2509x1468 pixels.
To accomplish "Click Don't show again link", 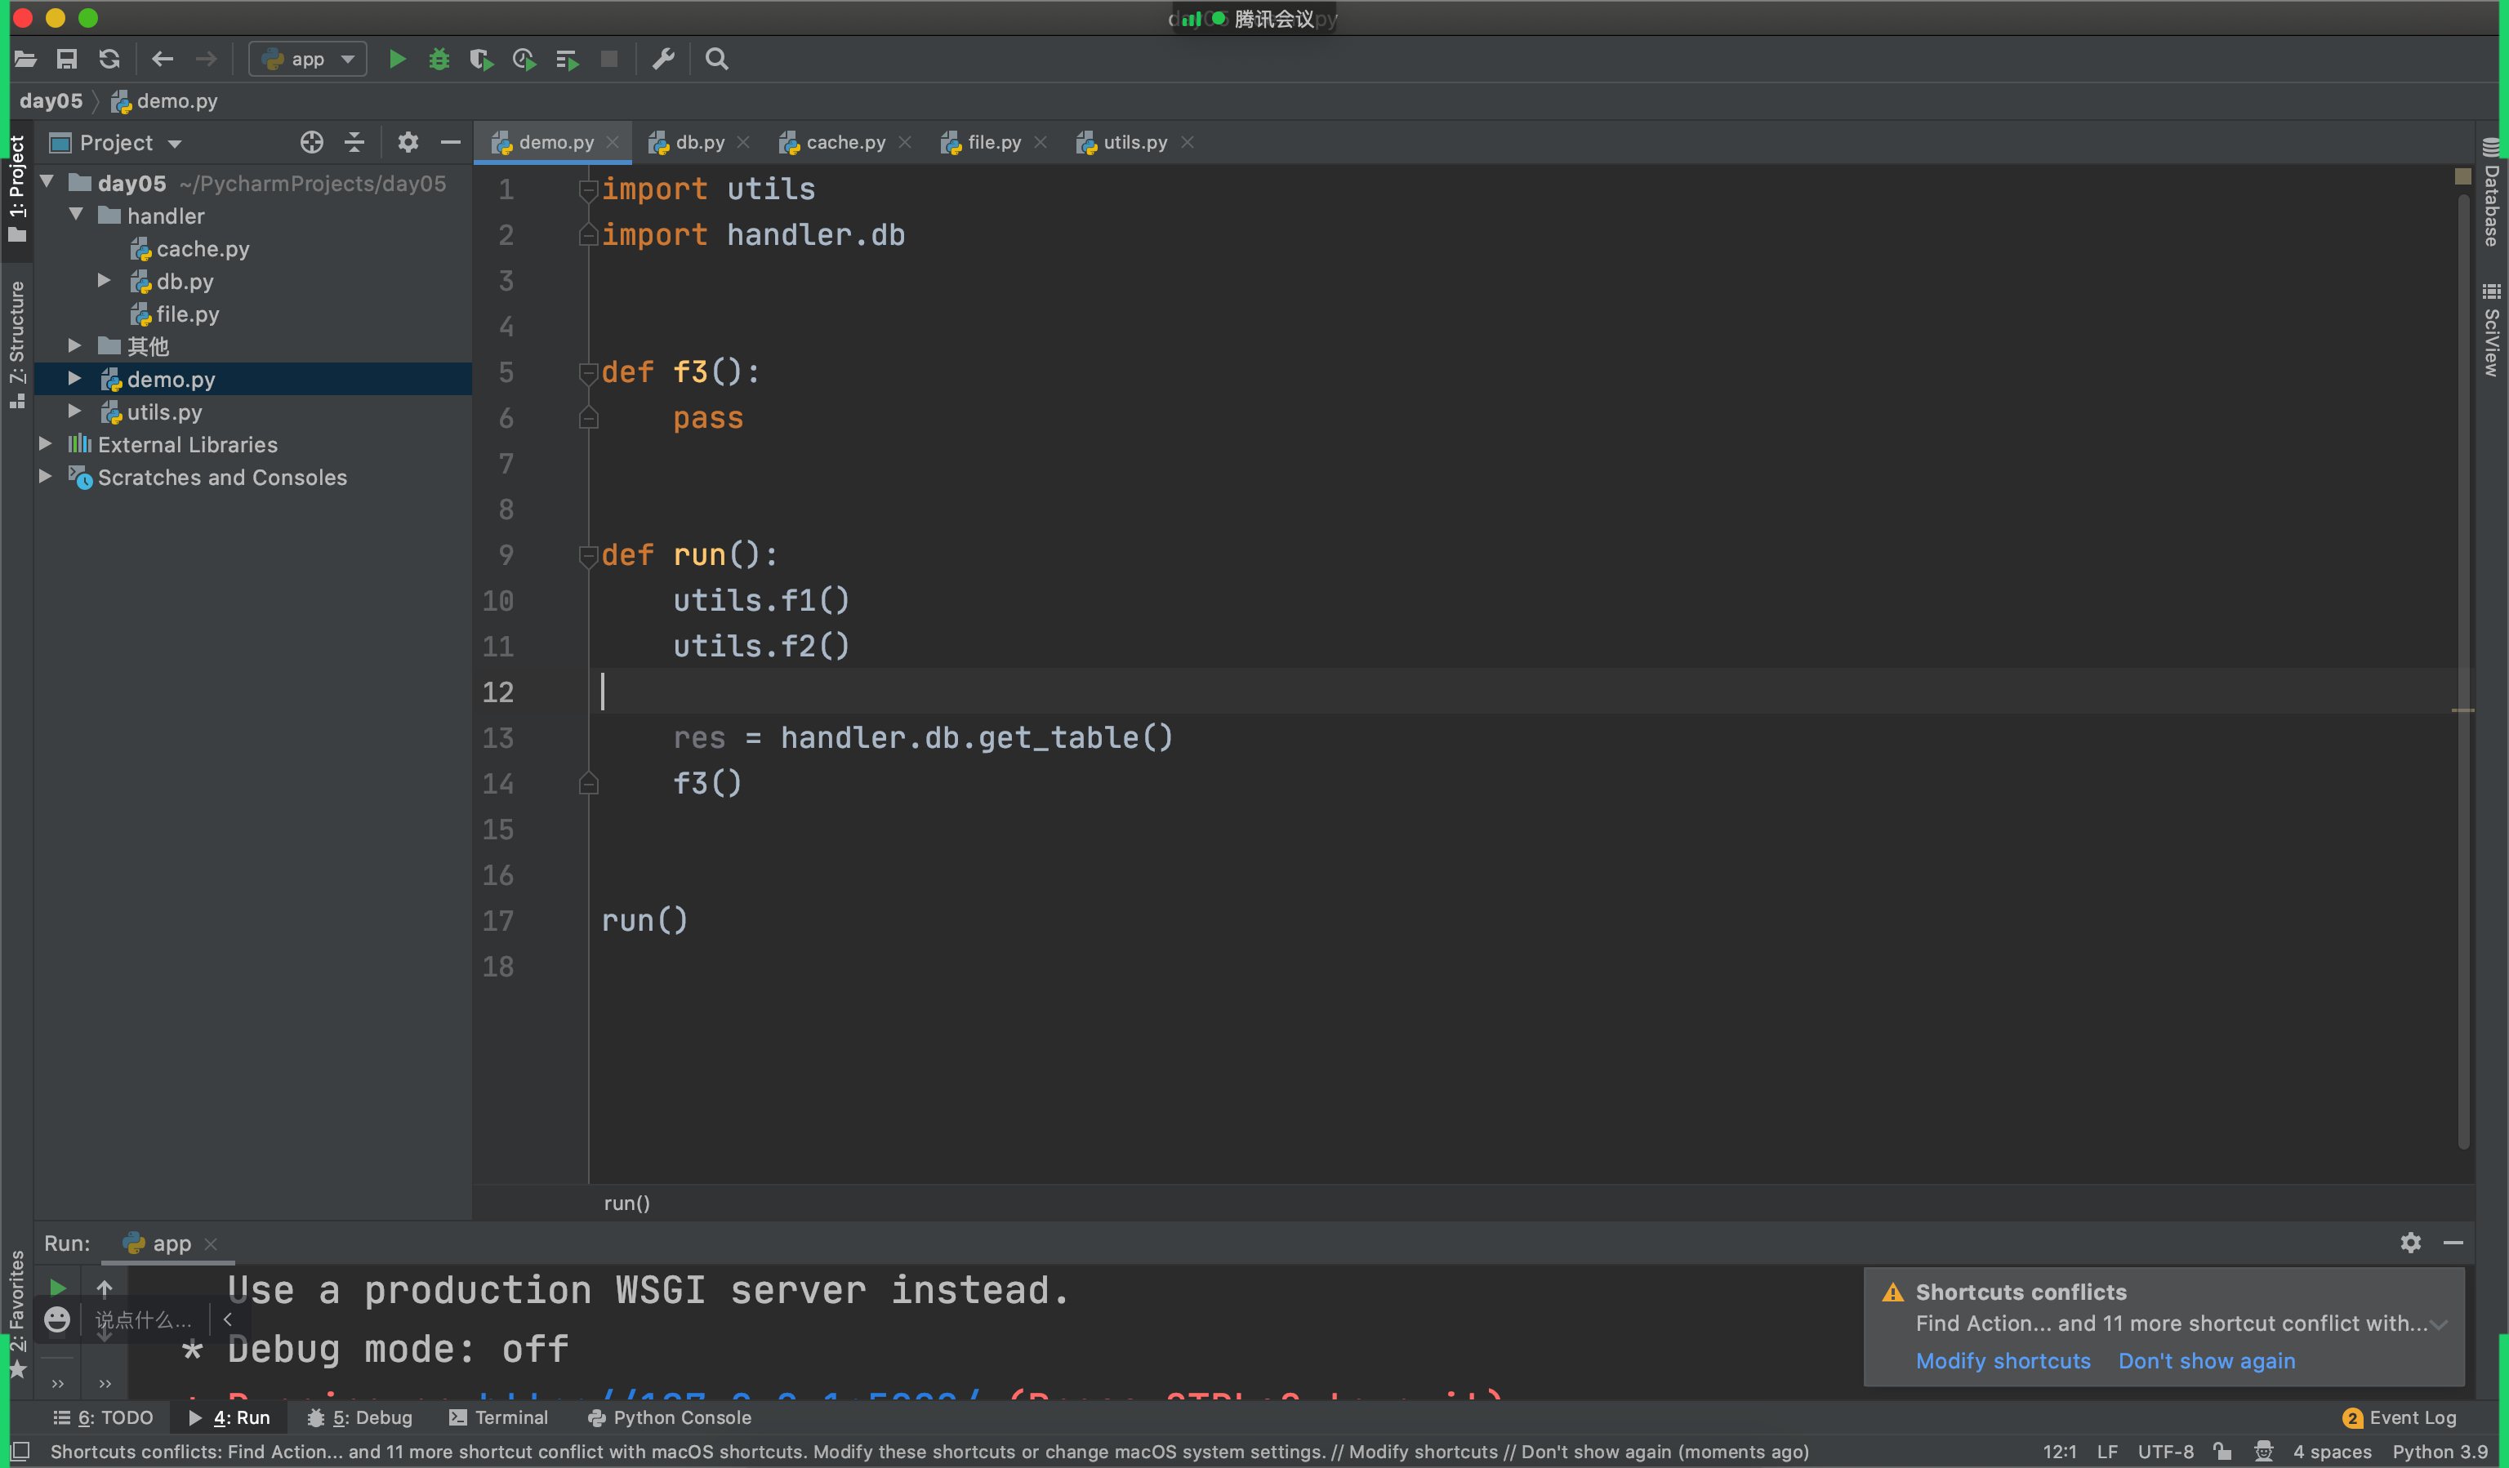I will pyautogui.click(x=2206, y=1360).
